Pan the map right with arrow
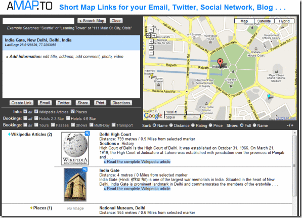The height and width of the screenshot is (218, 302). pyautogui.click(x=154, y=35)
